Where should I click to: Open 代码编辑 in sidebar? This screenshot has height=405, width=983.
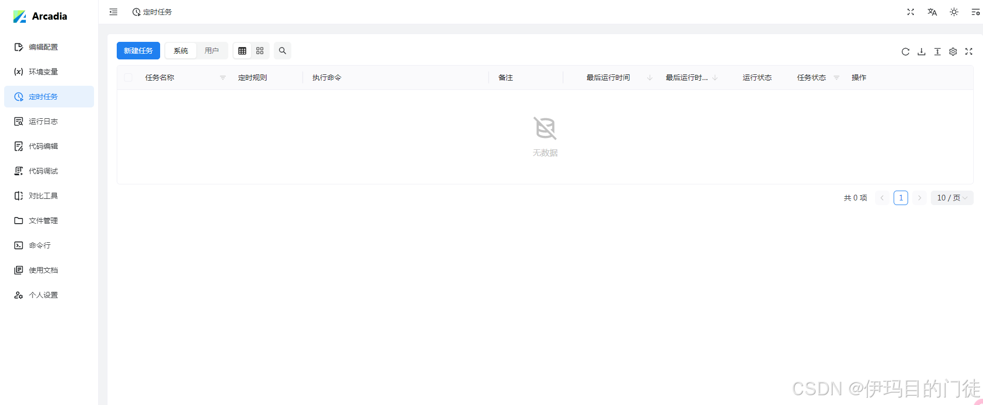coord(49,146)
